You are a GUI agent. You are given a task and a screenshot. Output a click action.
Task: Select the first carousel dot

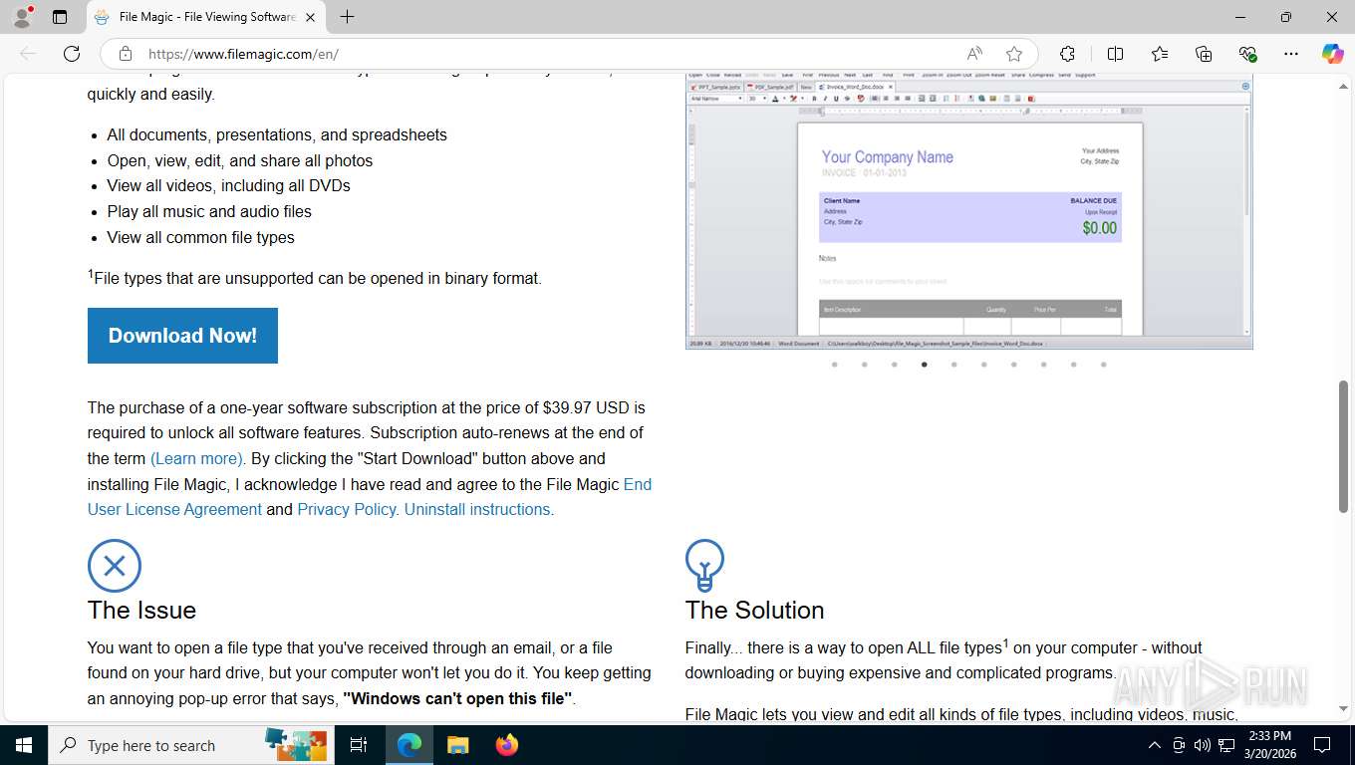(x=835, y=365)
